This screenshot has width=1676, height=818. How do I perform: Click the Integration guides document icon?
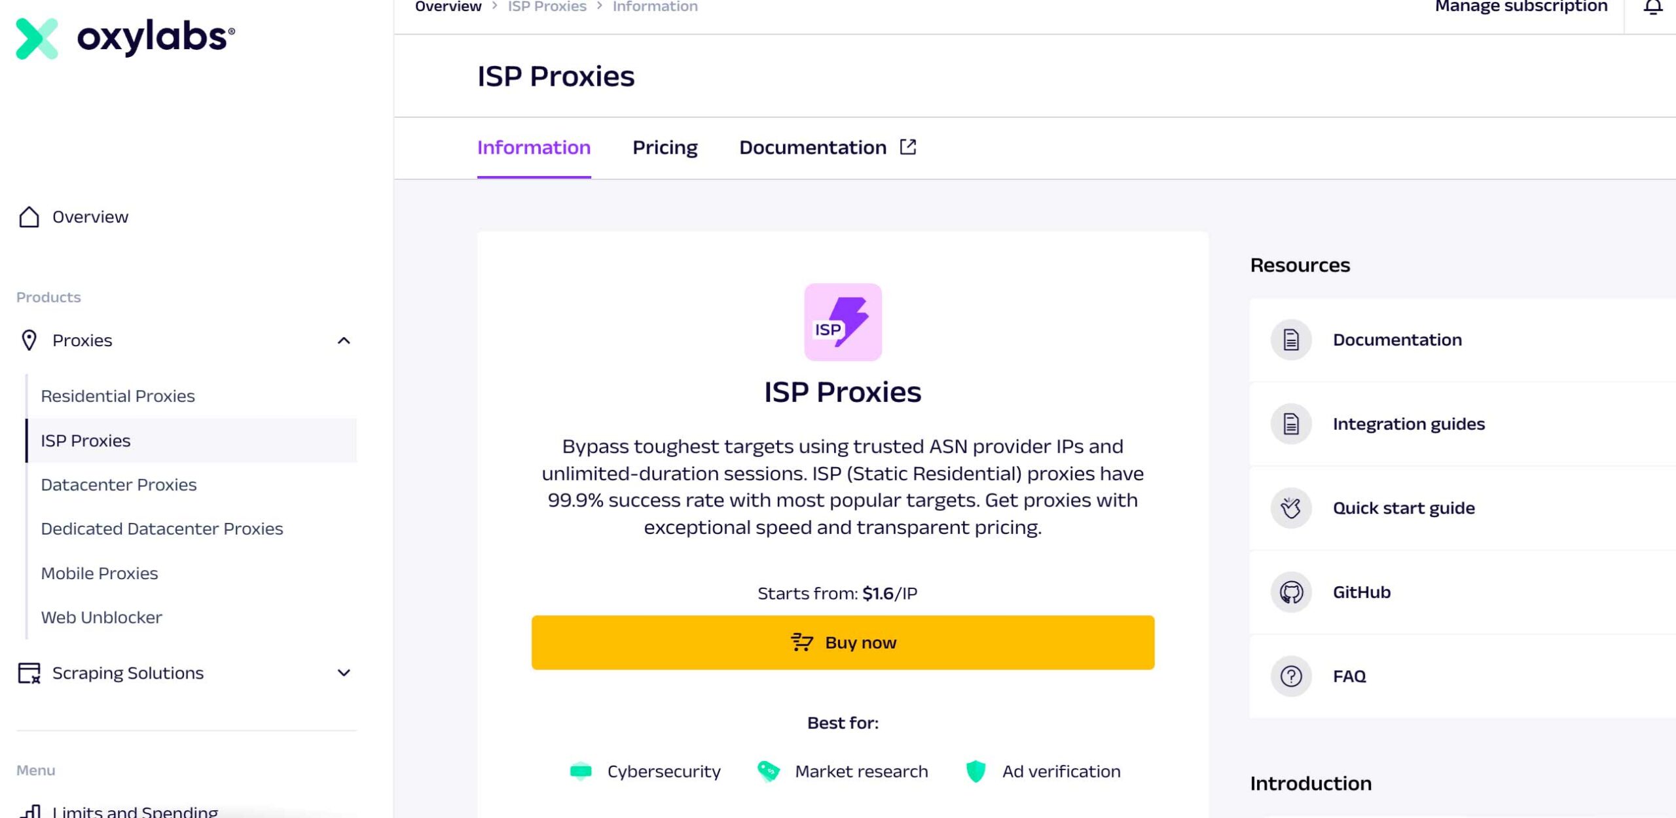[x=1291, y=424]
